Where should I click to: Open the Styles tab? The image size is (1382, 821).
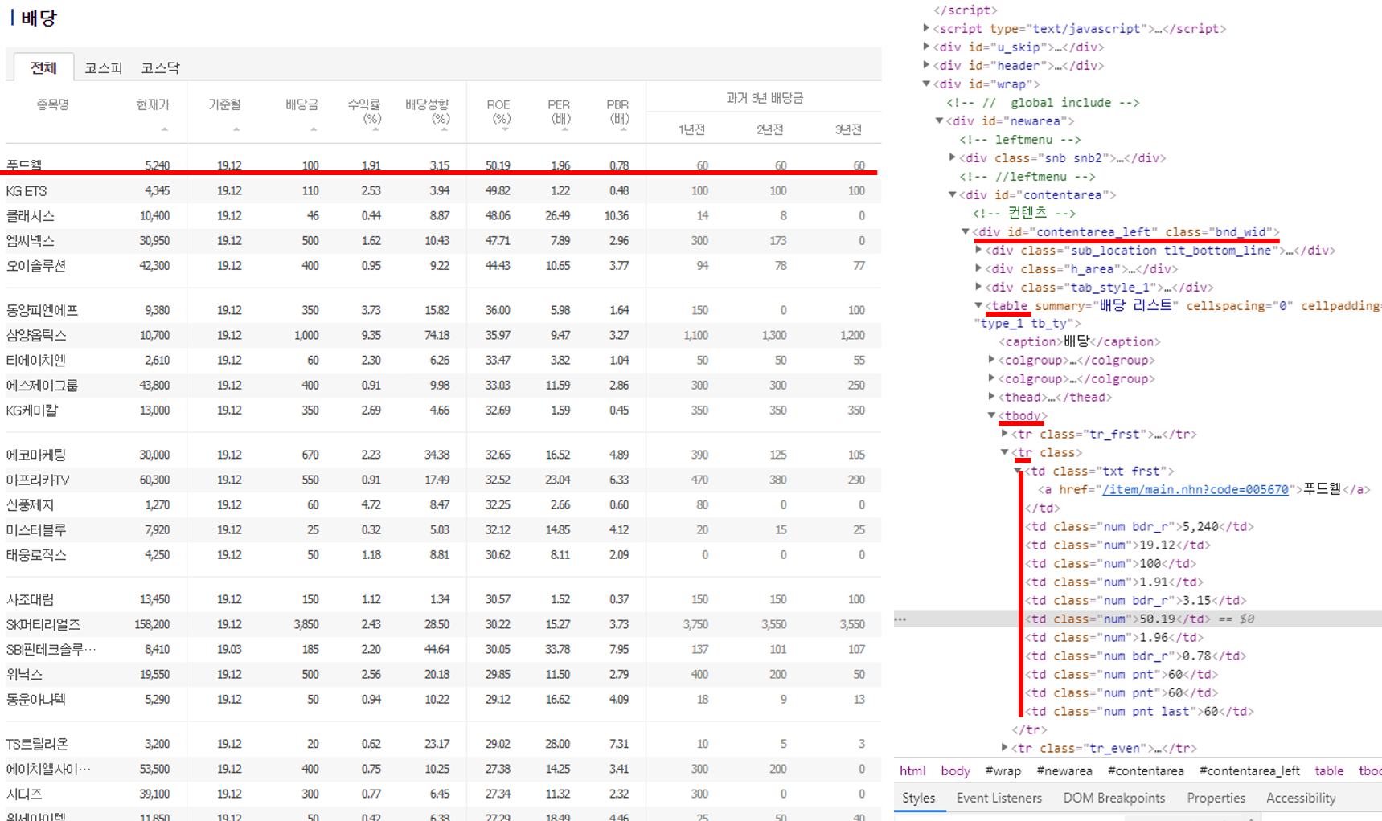coord(918,798)
